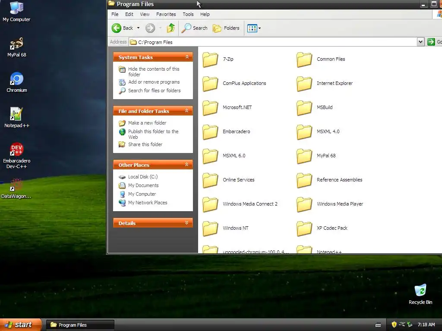The image size is (442, 331).
Task: Open the File menu
Action: 115,14
